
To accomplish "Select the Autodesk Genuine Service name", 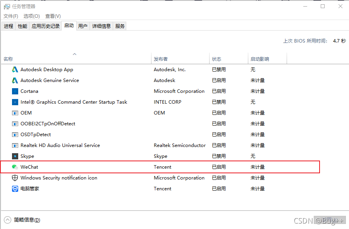I will tap(50, 80).
